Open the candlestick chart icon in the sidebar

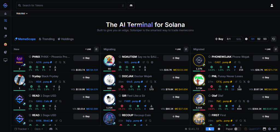[5, 28]
